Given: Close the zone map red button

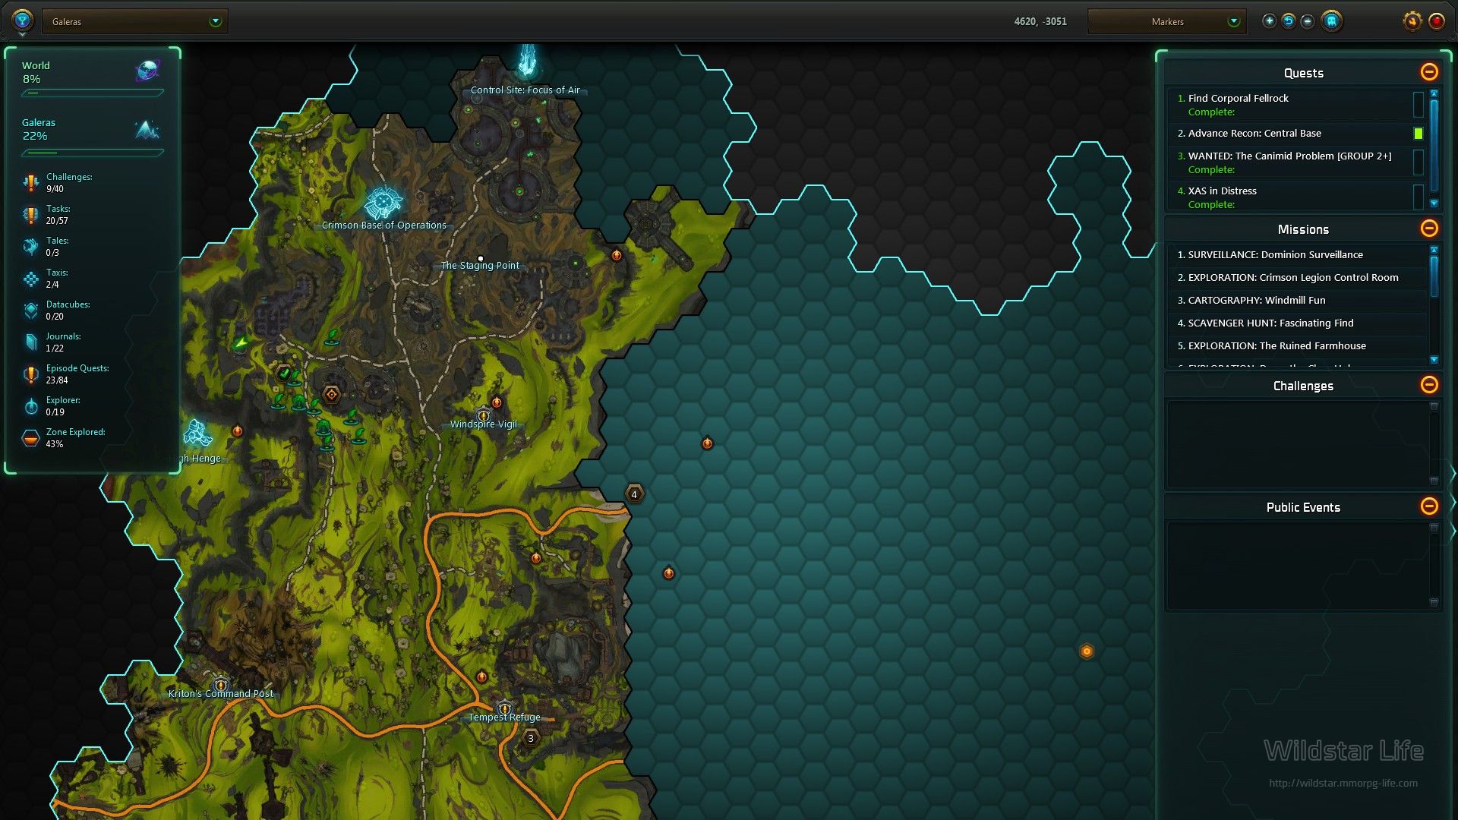Looking at the screenshot, I should coord(1437,21).
